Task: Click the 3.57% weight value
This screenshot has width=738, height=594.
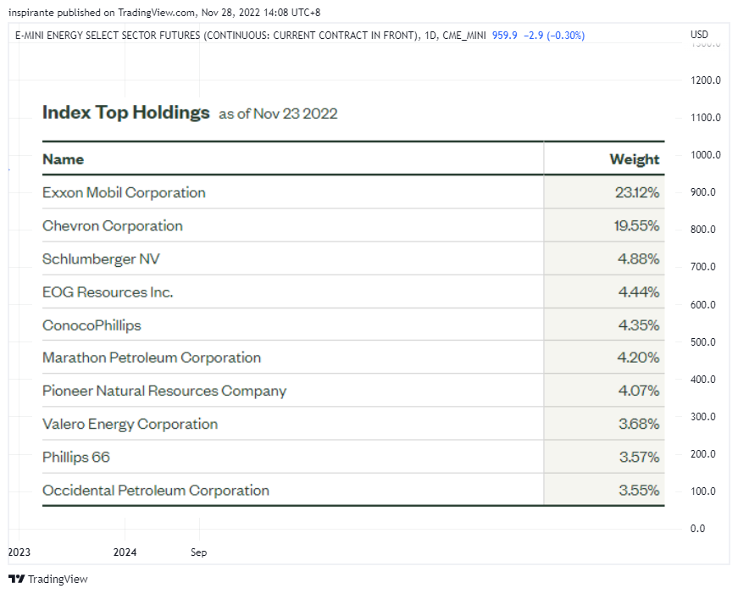Action: pyautogui.click(x=639, y=457)
